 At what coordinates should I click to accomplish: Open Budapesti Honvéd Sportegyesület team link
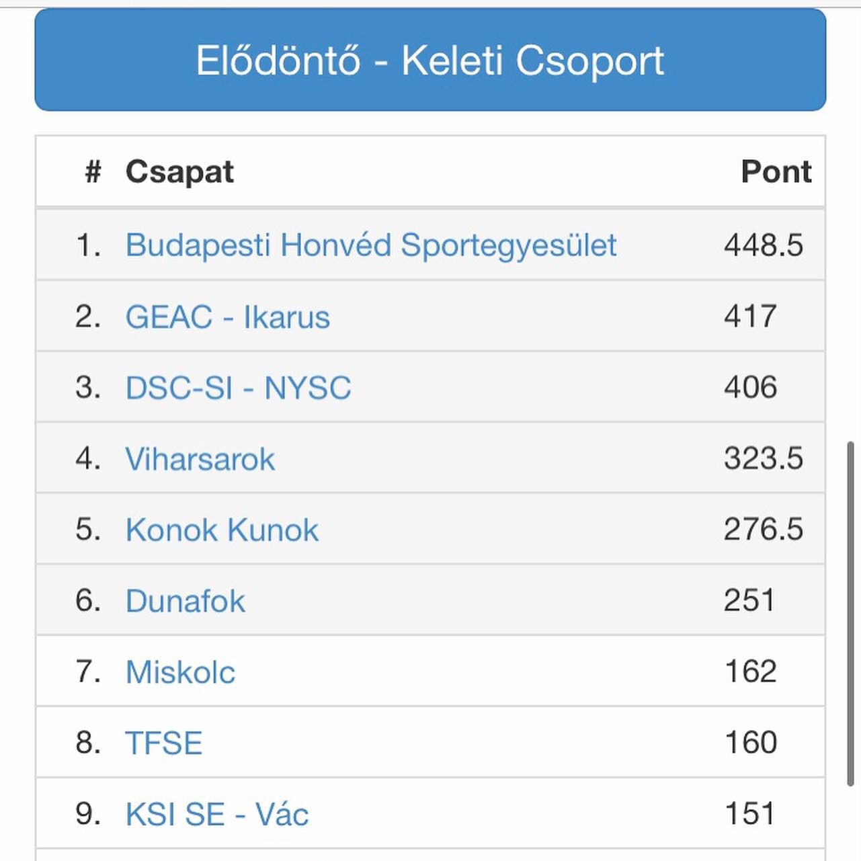(370, 245)
